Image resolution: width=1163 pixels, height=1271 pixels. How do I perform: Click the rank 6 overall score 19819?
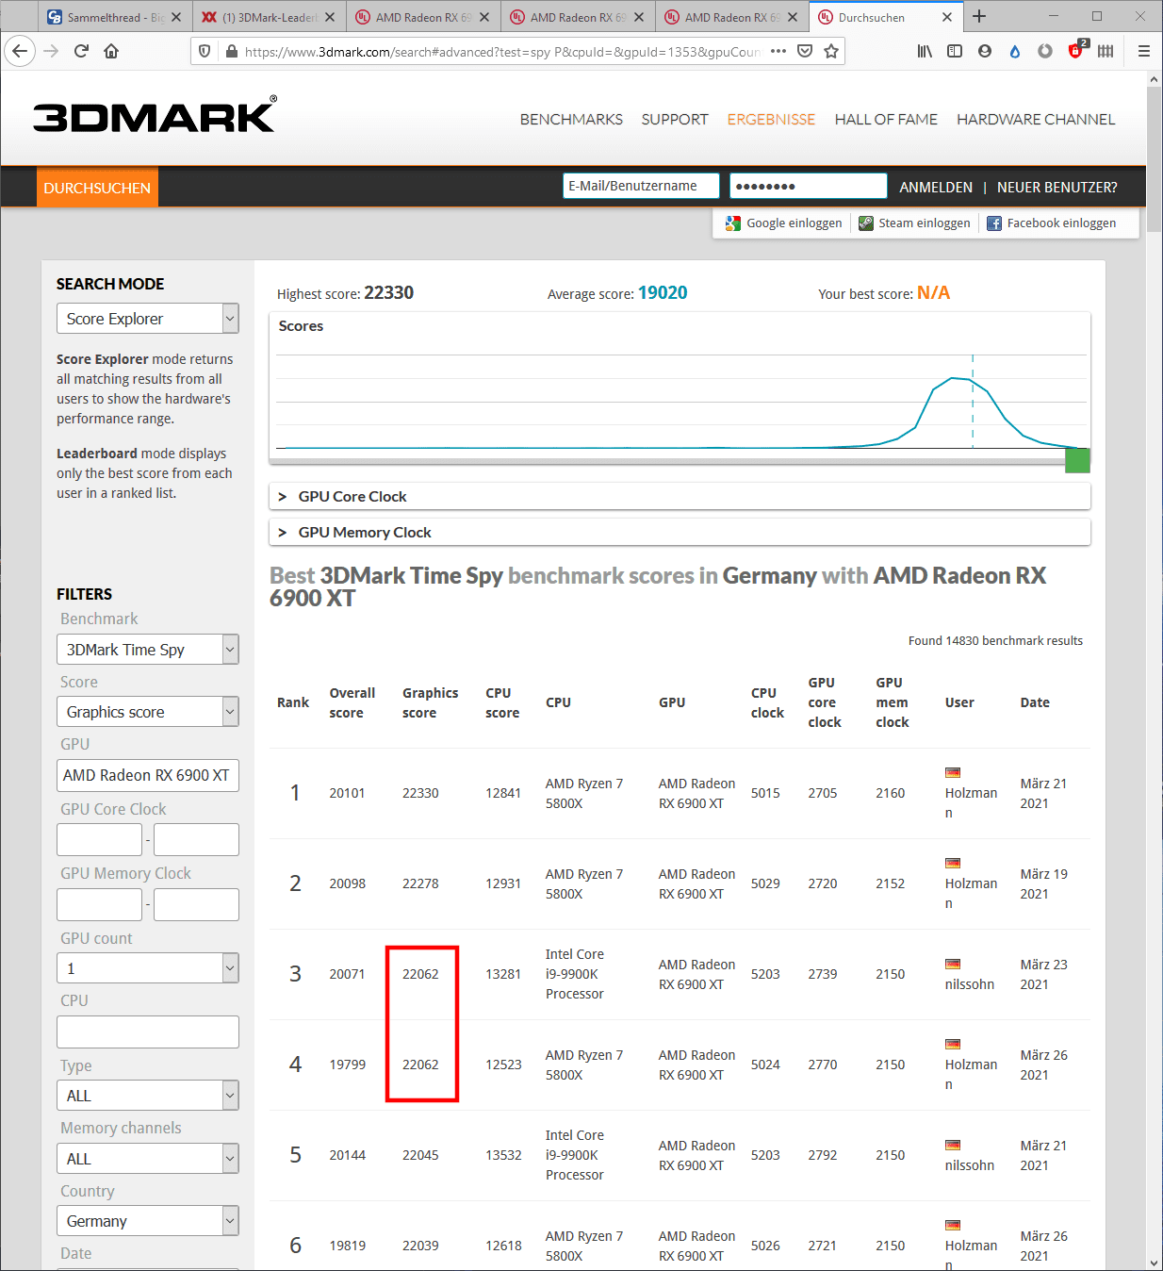tap(347, 1246)
